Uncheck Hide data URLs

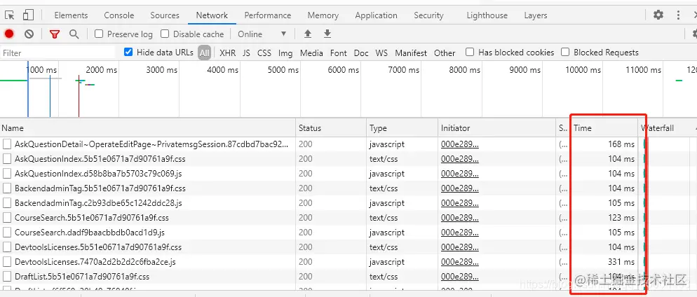[x=128, y=52]
